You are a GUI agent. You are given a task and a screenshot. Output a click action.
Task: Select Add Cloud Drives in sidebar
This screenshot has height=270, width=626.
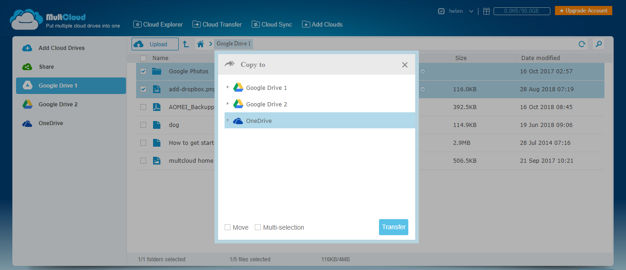click(71, 48)
